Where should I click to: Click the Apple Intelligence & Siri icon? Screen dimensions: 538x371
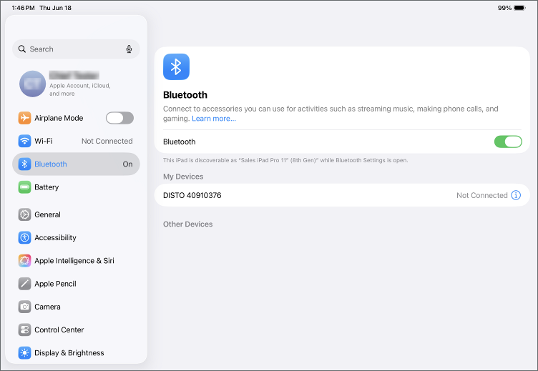25,261
